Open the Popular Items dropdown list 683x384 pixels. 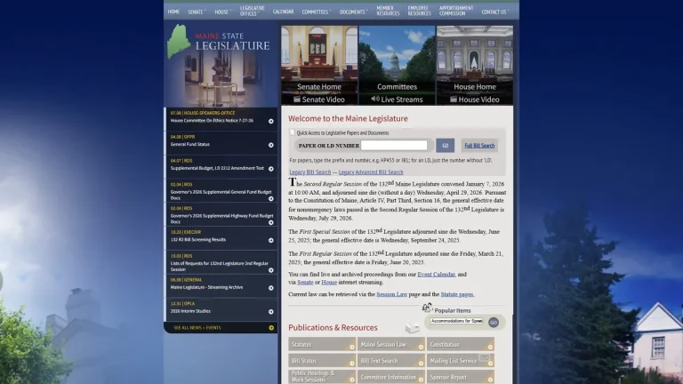click(456, 321)
